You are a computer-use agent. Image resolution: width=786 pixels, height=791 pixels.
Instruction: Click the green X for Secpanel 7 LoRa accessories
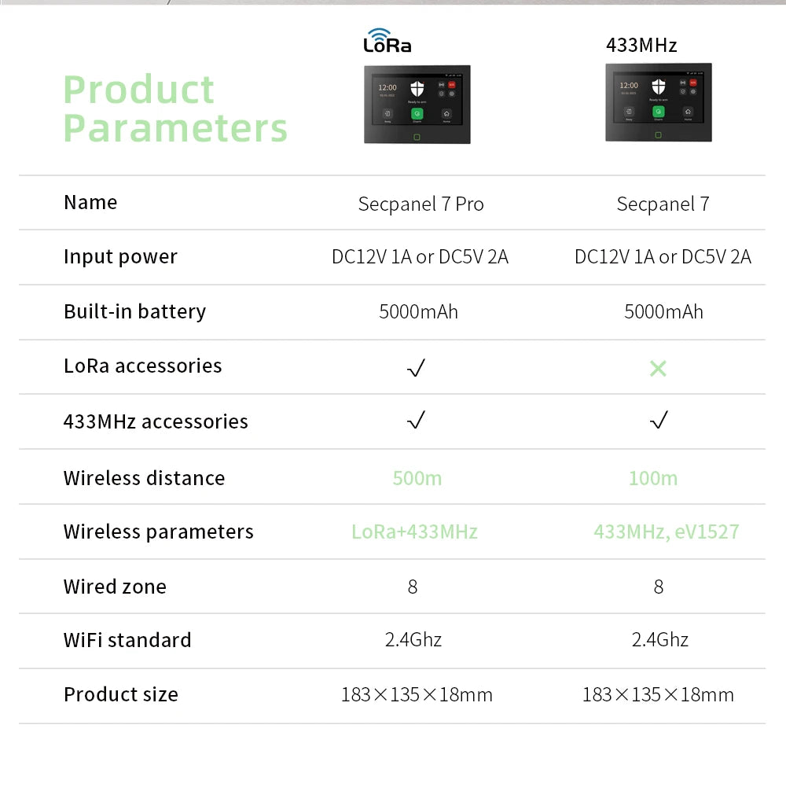[658, 367]
